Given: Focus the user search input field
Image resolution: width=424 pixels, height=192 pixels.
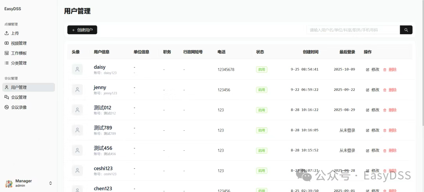Looking at the screenshot, I should [x=353, y=30].
